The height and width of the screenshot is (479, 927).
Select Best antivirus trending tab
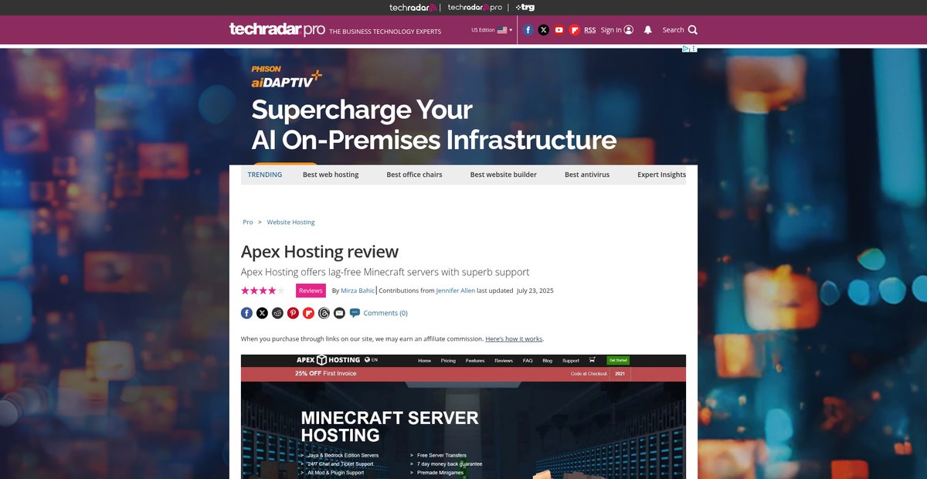(587, 175)
